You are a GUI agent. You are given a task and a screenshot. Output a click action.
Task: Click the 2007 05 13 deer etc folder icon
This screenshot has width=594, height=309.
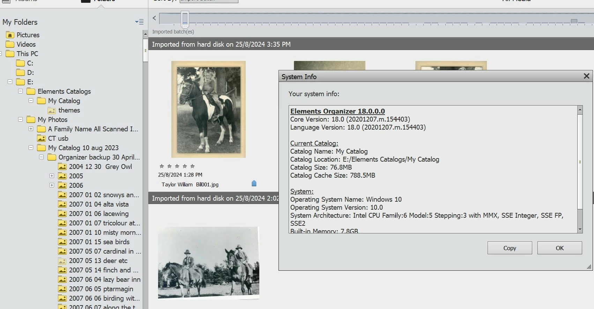click(62, 261)
